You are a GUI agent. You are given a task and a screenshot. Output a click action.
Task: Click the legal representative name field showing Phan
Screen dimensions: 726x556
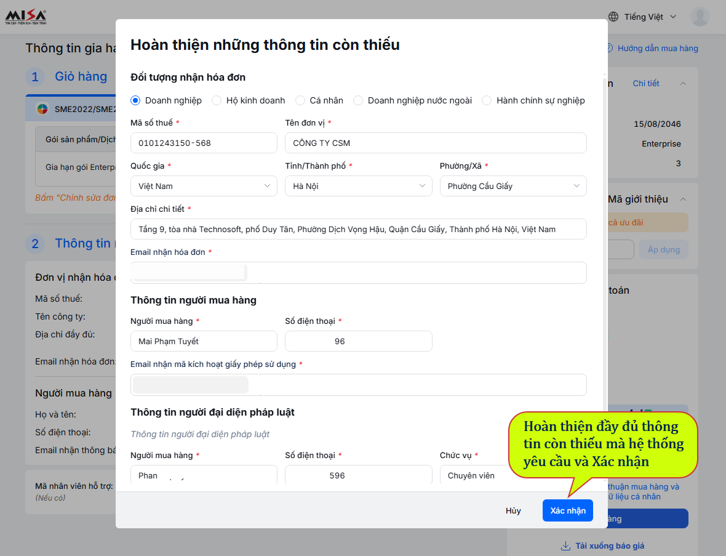tap(204, 475)
